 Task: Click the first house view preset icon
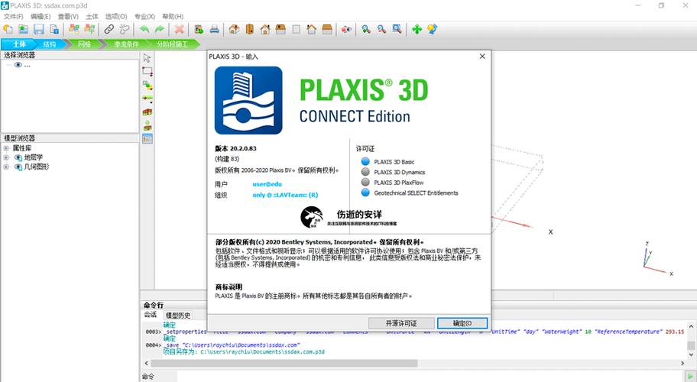[234, 29]
